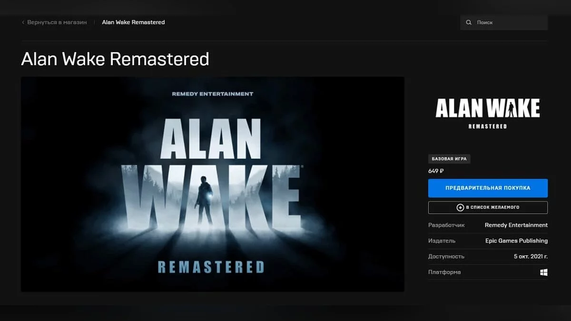Click the Базовая игра badge
Image resolution: width=571 pixels, height=321 pixels.
[x=449, y=159]
